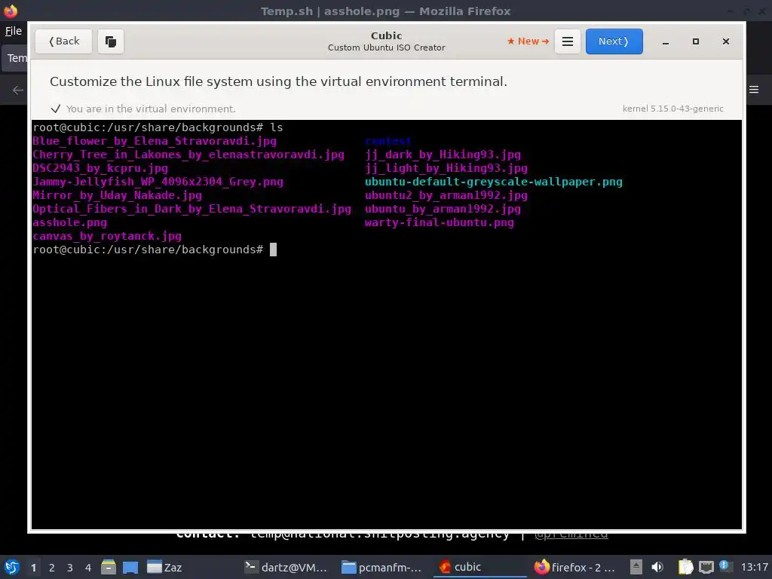Viewport: 772px width, 579px height.
Task: Click Jammy-Jellyfish_WP_4096x2304_Grey.png filename
Action: (158, 182)
